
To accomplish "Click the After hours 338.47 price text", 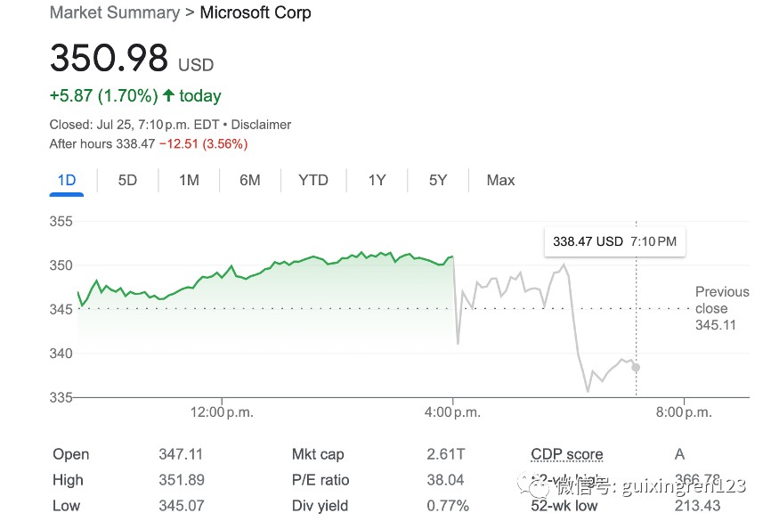I will tap(103, 143).
